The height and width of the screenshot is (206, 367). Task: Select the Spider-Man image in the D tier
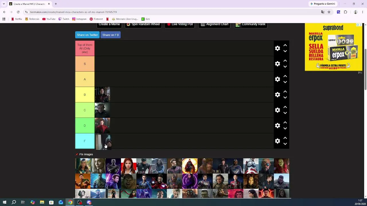[102, 126]
